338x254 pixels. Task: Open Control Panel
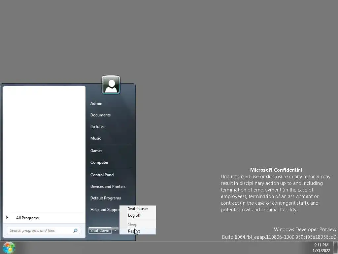[102, 175]
